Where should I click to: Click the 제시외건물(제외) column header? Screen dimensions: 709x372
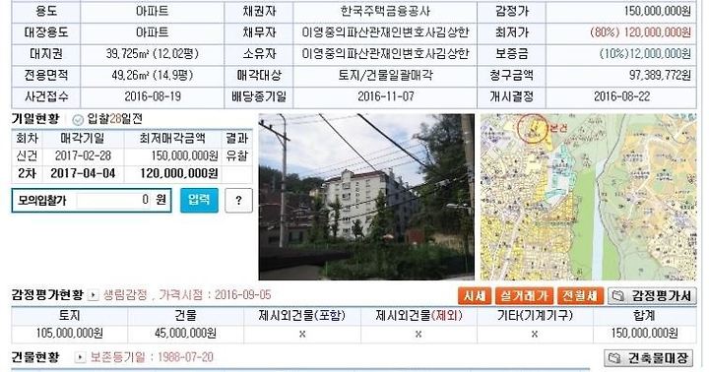click(x=419, y=316)
